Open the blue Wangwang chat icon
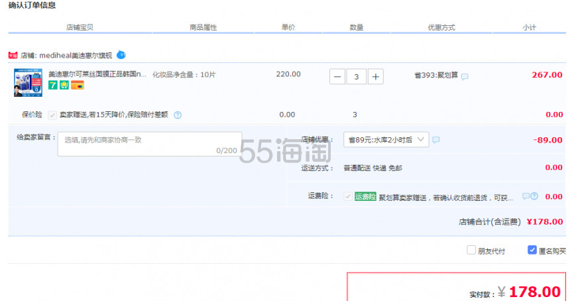Viewport: 570px width, 301px height. [x=121, y=55]
